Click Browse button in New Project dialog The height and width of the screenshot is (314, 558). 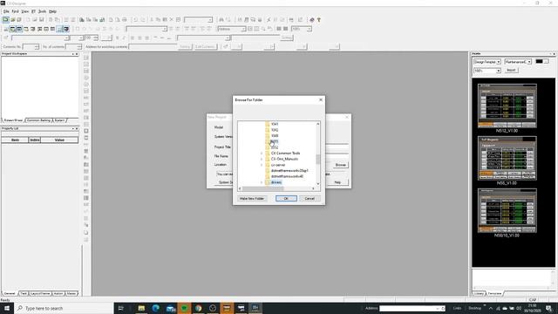pyautogui.click(x=341, y=165)
